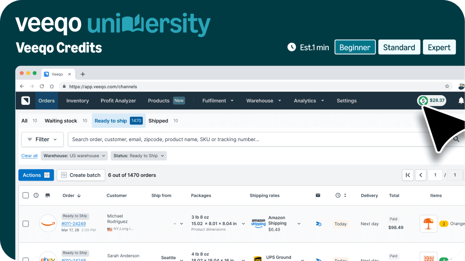The width and height of the screenshot is (465, 261).
Task: Click the clock icon beside Est.1 min
Action: coord(291,47)
